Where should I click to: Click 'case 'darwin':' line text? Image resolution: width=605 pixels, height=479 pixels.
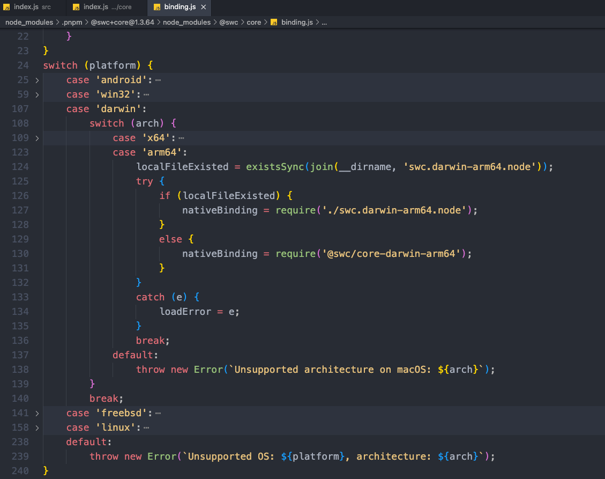107,109
